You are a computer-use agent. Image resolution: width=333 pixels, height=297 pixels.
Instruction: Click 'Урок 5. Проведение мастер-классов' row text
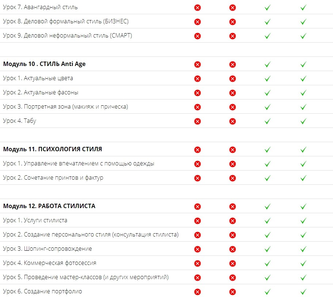click(85, 277)
